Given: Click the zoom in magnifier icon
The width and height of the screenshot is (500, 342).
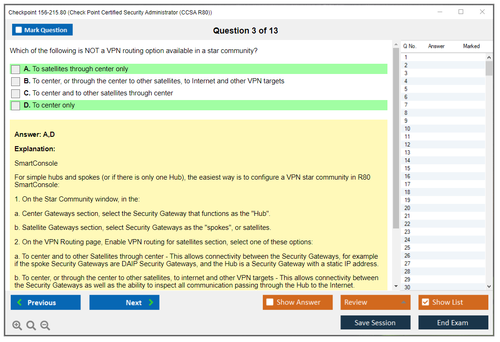Looking at the screenshot, I should 17,325.
